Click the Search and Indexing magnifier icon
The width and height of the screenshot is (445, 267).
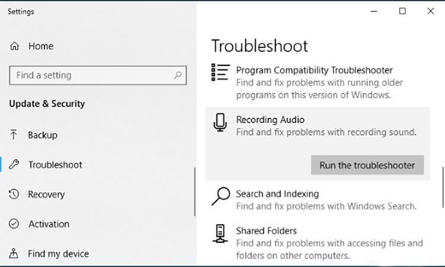(x=221, y=196)
